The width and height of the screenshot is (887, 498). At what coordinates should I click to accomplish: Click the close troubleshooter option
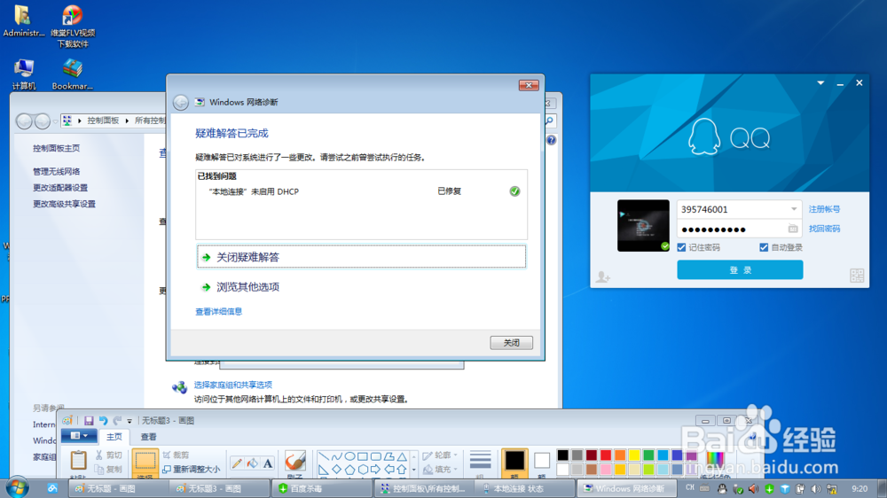coord(361,257)
